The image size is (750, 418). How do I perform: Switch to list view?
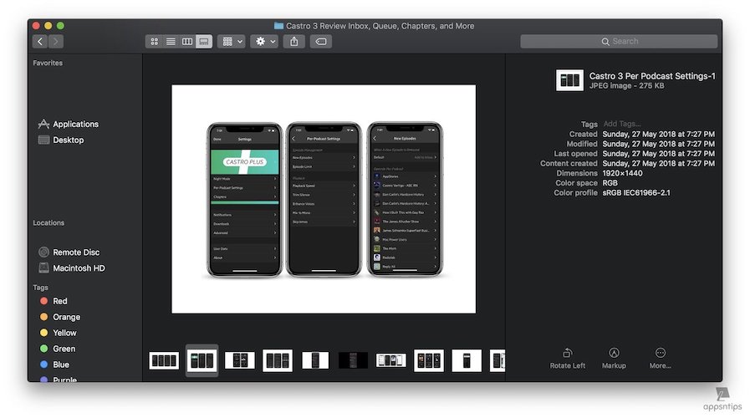171,41
